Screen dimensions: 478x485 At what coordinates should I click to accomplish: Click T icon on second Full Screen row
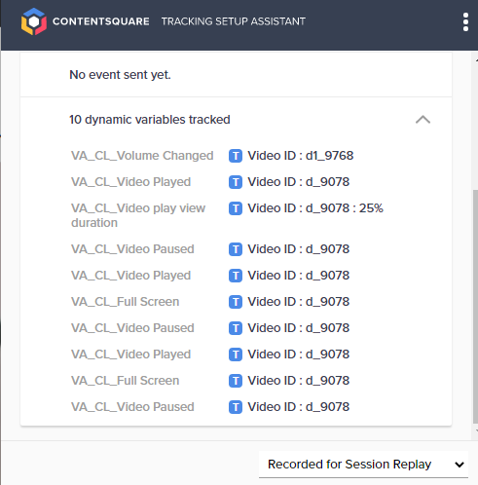pyautogui.click(x=236, y=381)
